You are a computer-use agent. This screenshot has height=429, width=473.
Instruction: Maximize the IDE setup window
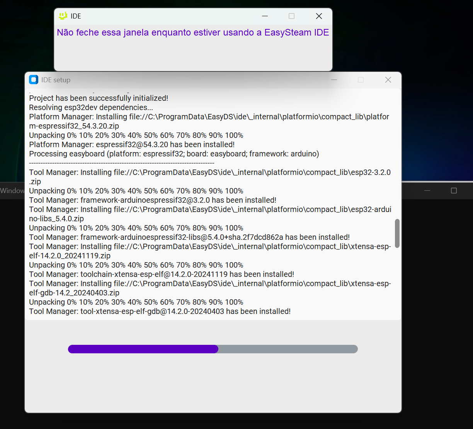[x=361, y=80]
